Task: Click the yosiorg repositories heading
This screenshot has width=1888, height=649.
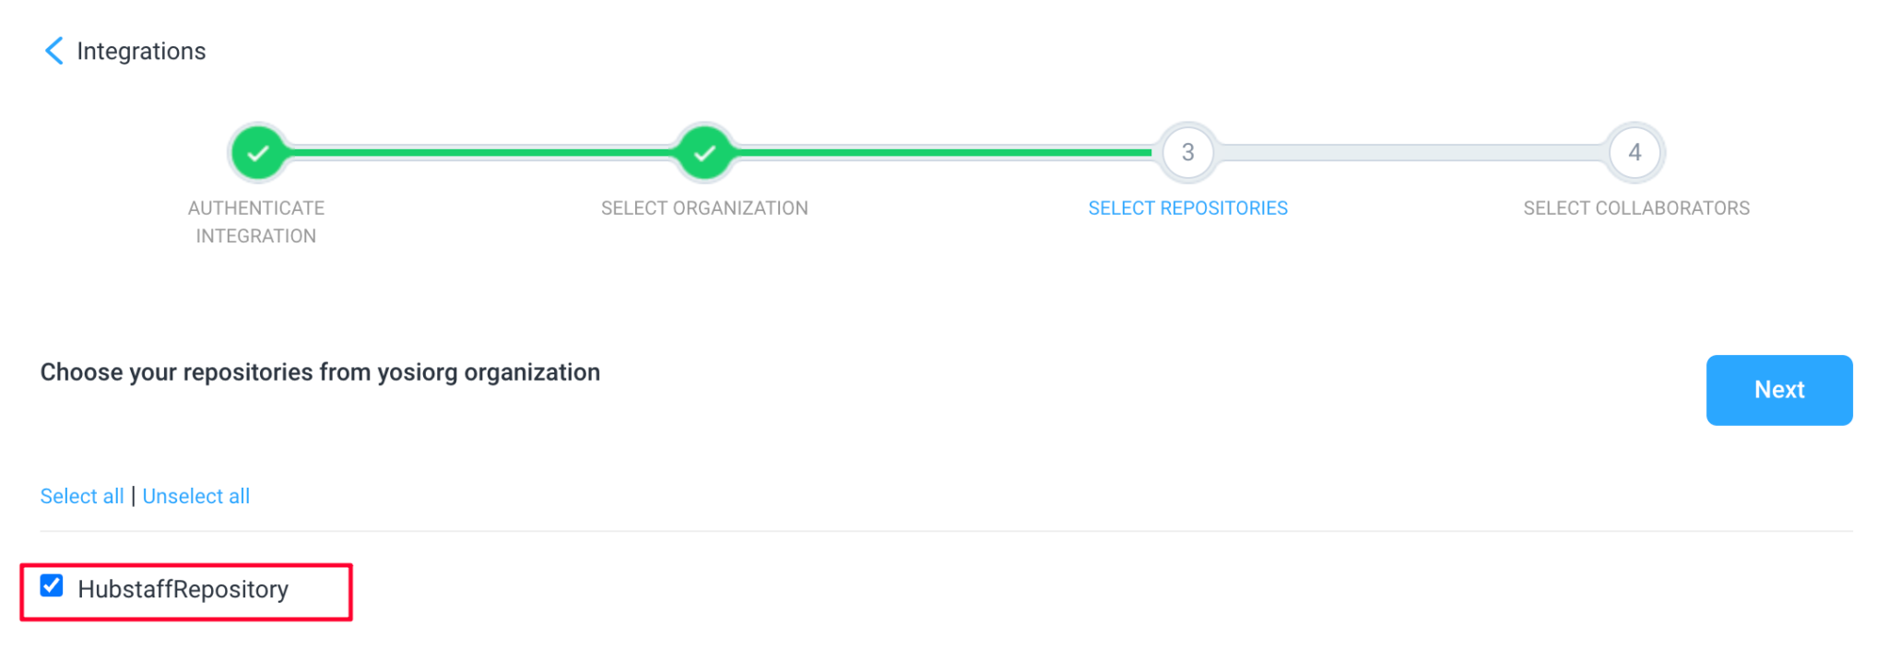Action: click(x=320, y=372)
